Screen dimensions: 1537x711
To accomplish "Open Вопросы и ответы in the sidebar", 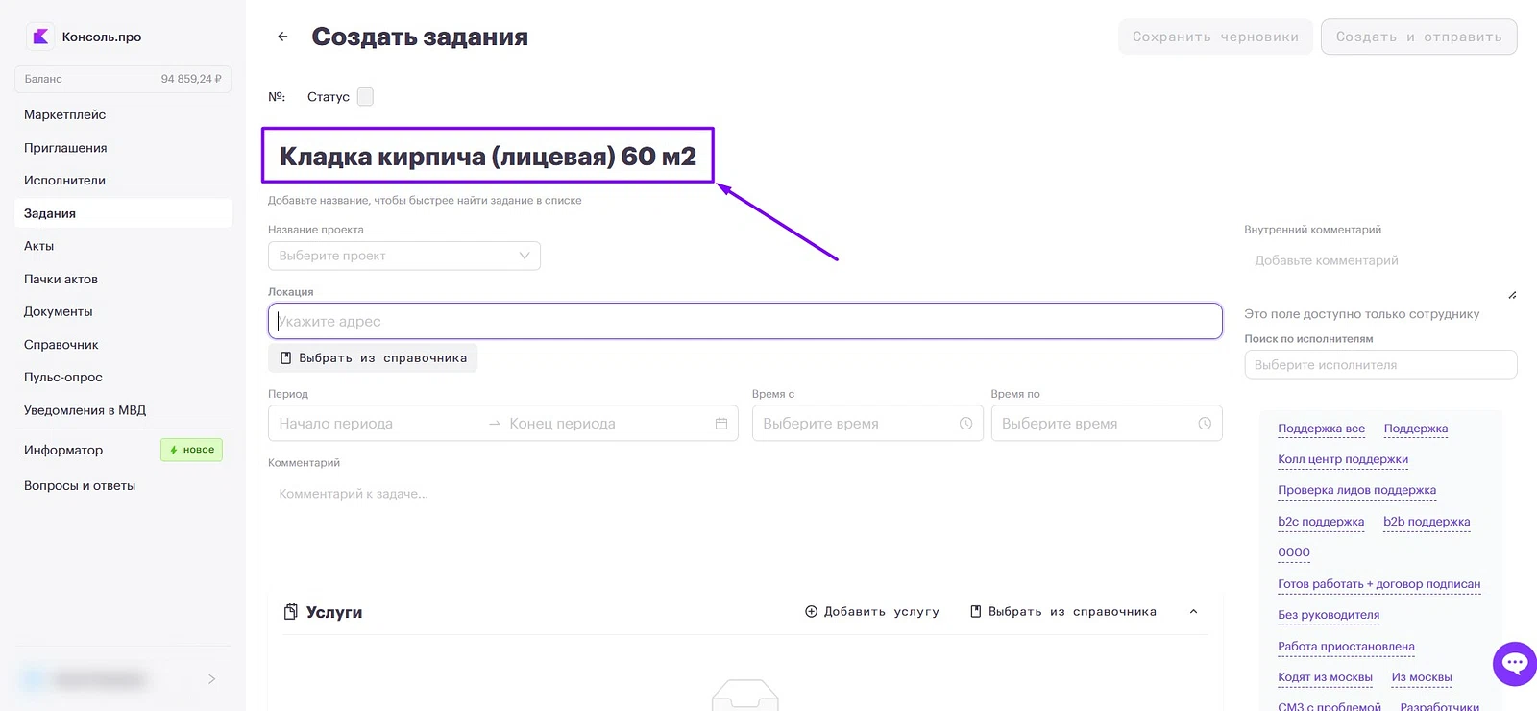I will click(80, 486).
